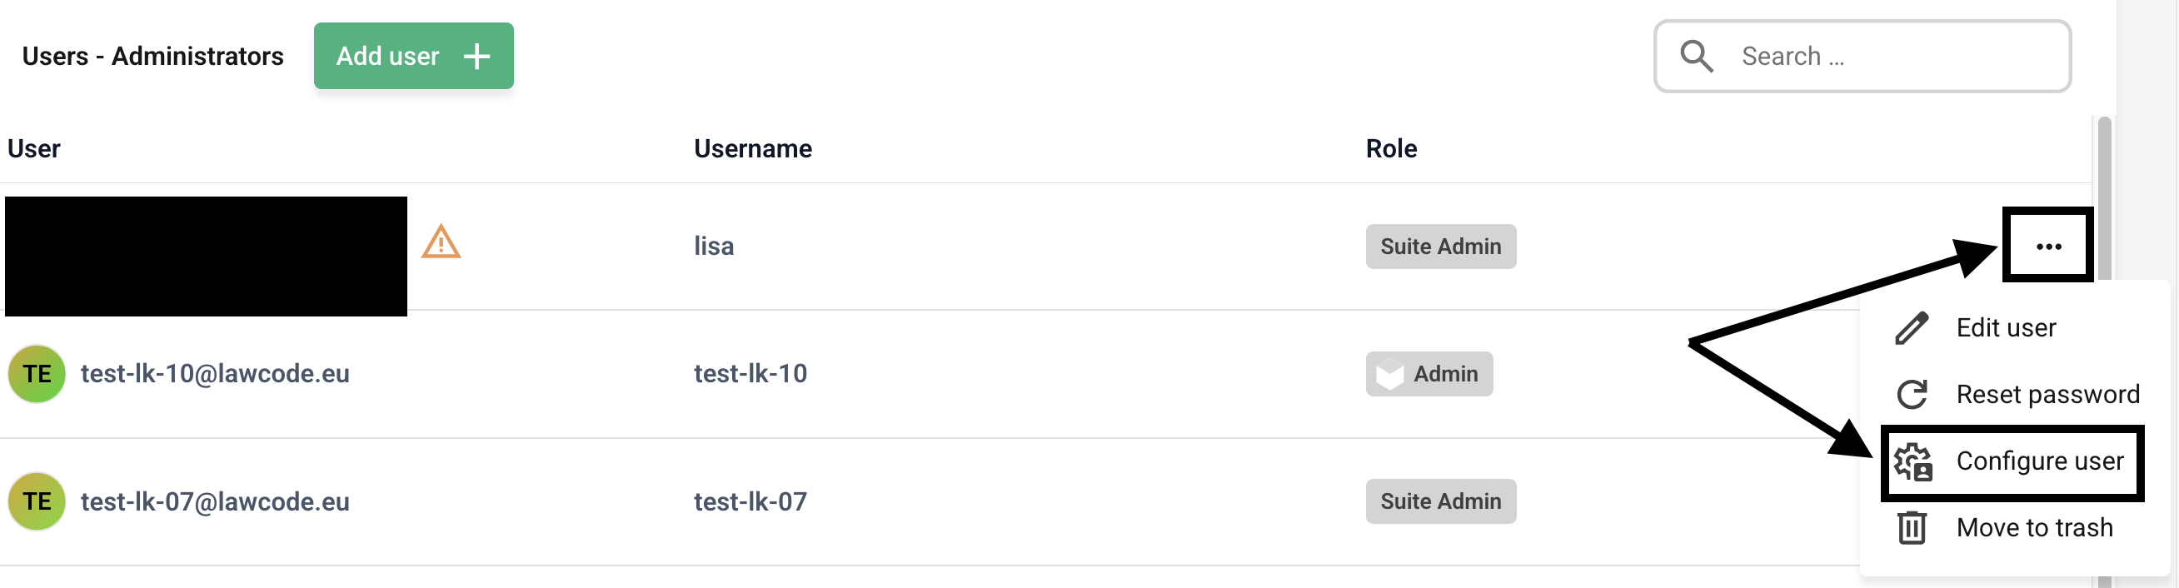Open user test-lk-07@lawcode.eu
The height and width of the screenshot is (588, 2179).
point(215,501)
